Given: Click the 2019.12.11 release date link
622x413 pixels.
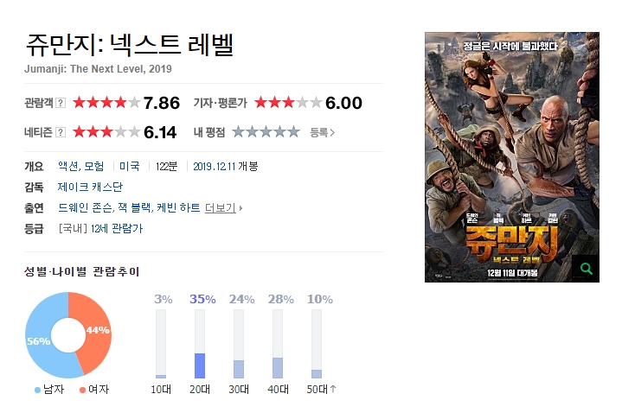Looking at the screenshot, I should pyautogui.click(x=215, y=167).
